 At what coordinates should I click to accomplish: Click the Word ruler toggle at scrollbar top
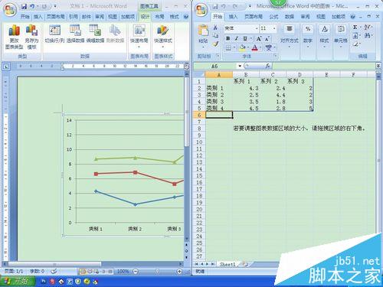[187, 67]
